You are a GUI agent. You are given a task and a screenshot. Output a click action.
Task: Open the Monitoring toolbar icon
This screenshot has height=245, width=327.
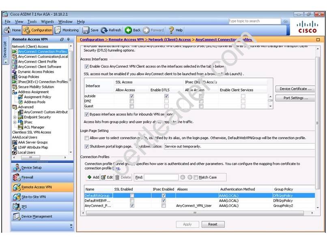[58, 30]
